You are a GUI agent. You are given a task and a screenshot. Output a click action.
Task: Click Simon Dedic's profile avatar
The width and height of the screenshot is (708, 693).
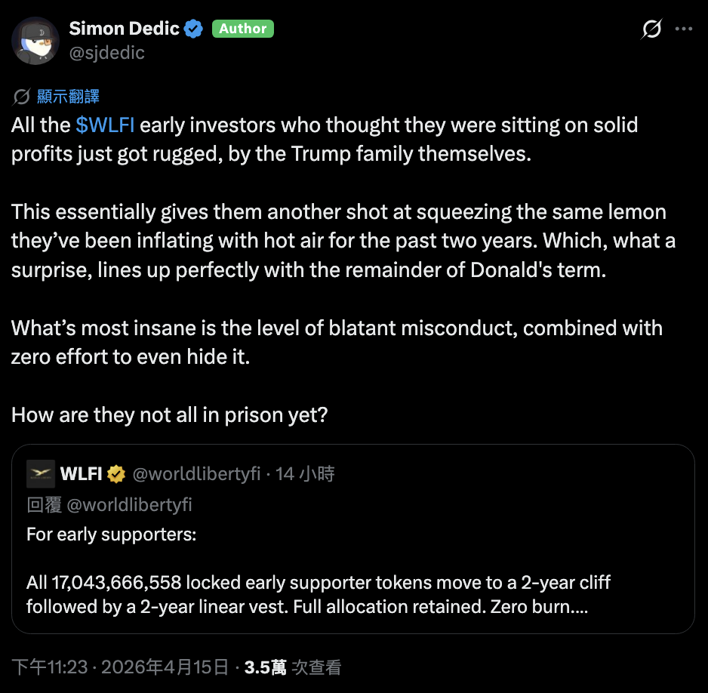point(35,40)
